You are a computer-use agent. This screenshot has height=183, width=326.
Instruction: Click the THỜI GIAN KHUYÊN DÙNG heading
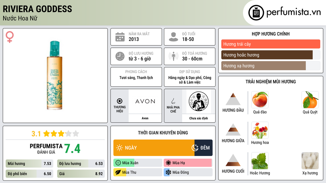tap(163, 133)
